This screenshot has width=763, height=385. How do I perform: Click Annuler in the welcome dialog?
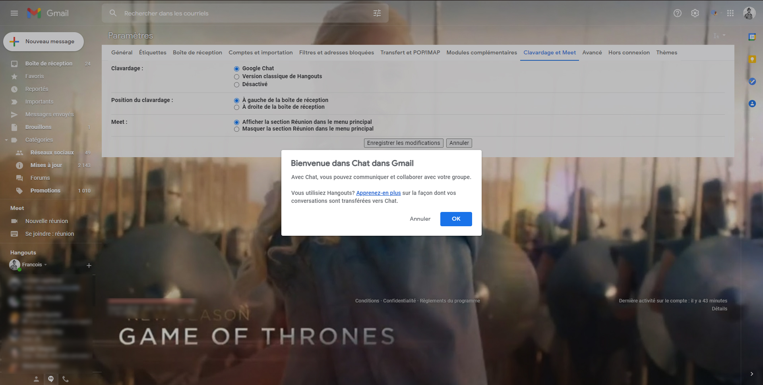point(420,219)
